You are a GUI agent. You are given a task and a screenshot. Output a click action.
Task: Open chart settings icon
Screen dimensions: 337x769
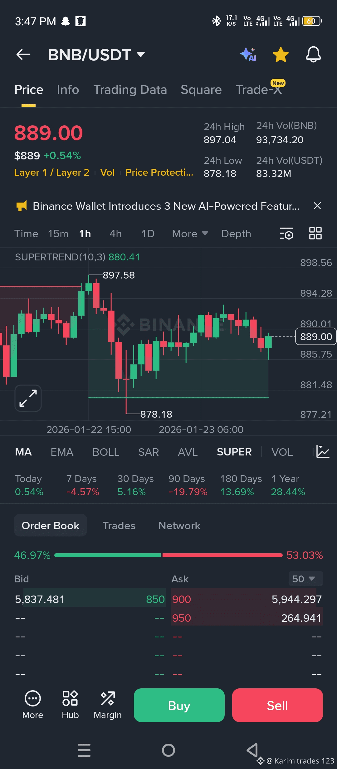pos(286,234)
